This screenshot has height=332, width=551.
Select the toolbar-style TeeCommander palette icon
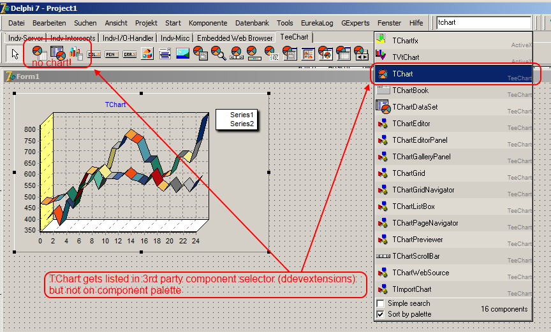tap(165, 54)
